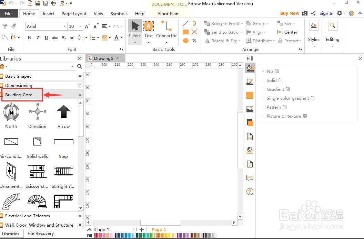Open the Comment panel icon

pyautogui.click(x=250, y=178)
